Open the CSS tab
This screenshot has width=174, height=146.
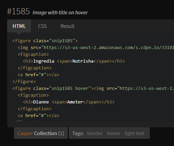[42, 26]
